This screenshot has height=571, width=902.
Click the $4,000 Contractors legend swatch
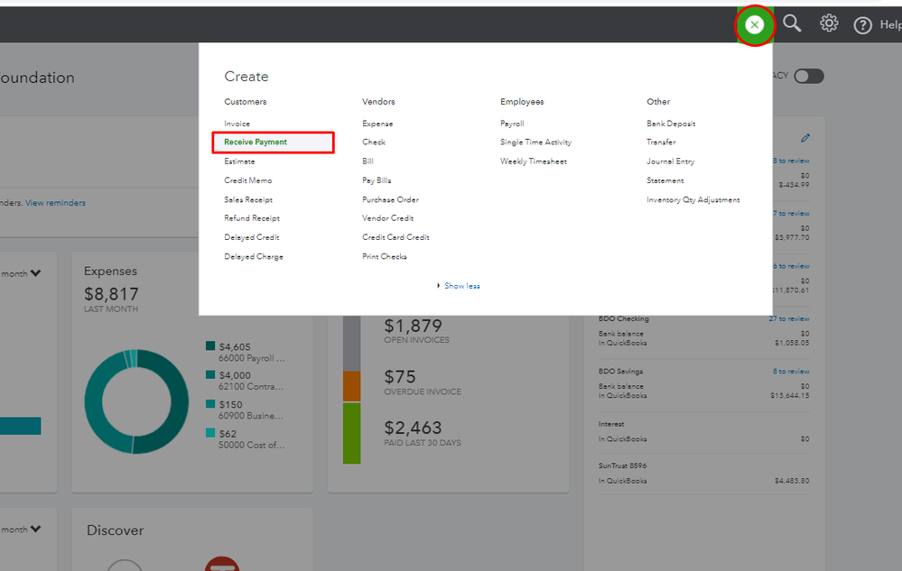pos(210,374)
